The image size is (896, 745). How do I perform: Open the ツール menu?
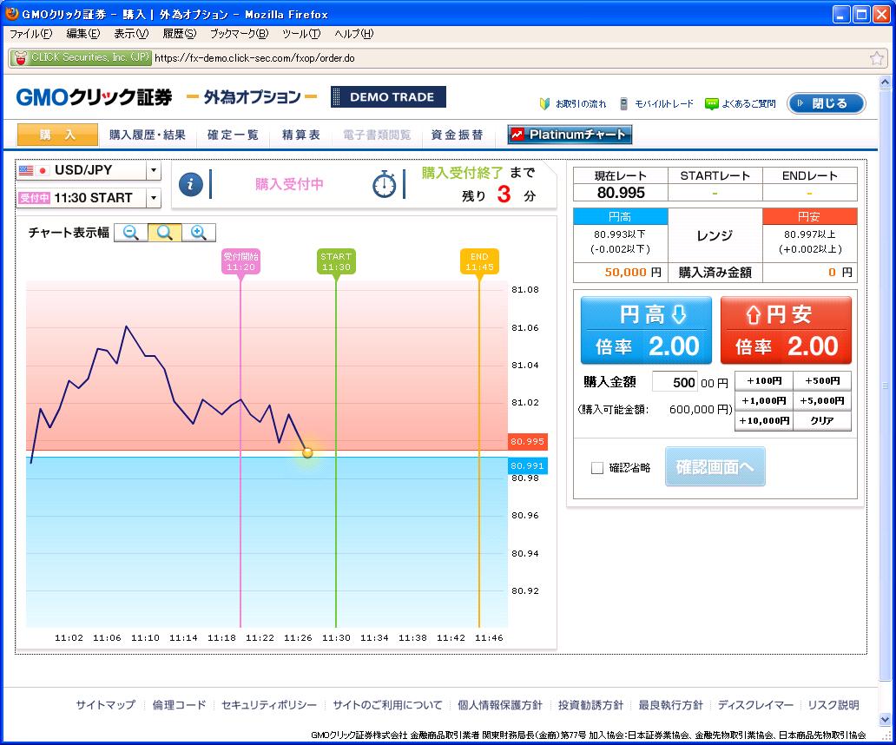[301, 34]
